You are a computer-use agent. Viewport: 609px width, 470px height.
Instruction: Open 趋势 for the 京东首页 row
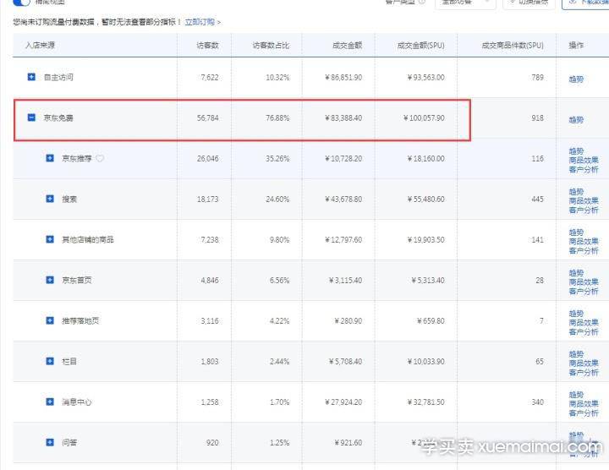tap(576, 273)
